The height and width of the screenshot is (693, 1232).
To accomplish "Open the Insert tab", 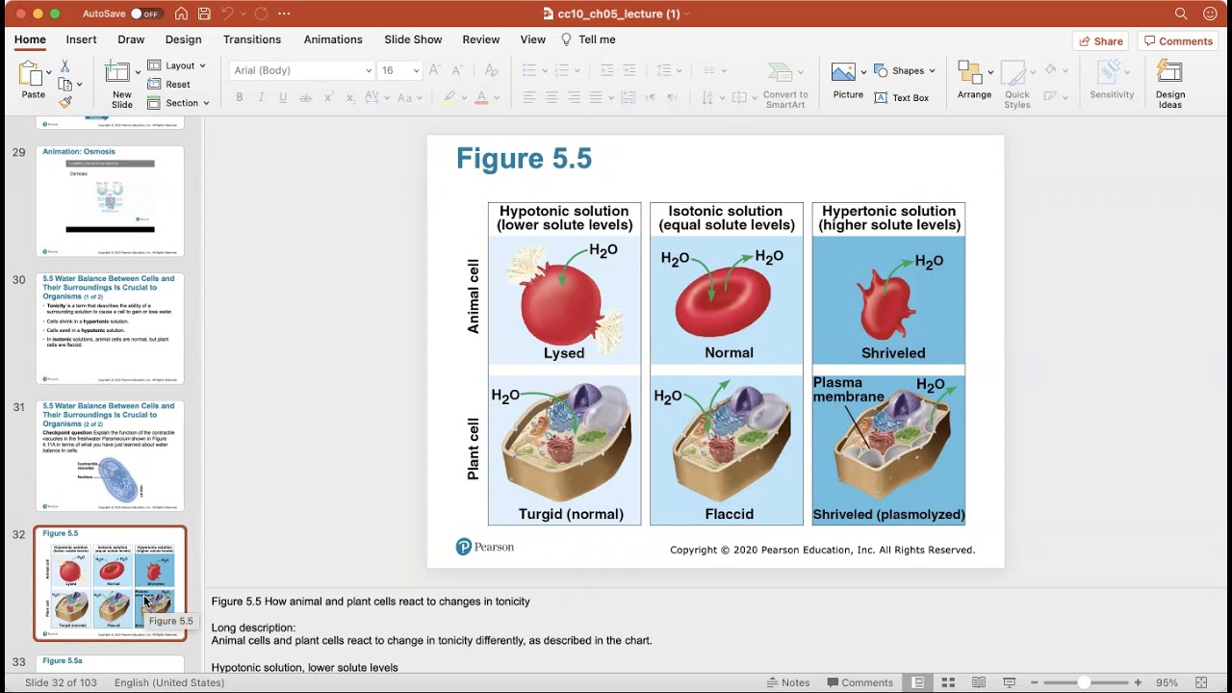I will [81, 39].
